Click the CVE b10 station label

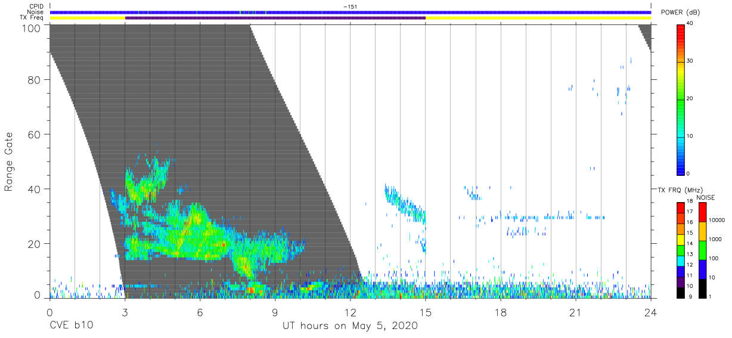coord(71,326)
